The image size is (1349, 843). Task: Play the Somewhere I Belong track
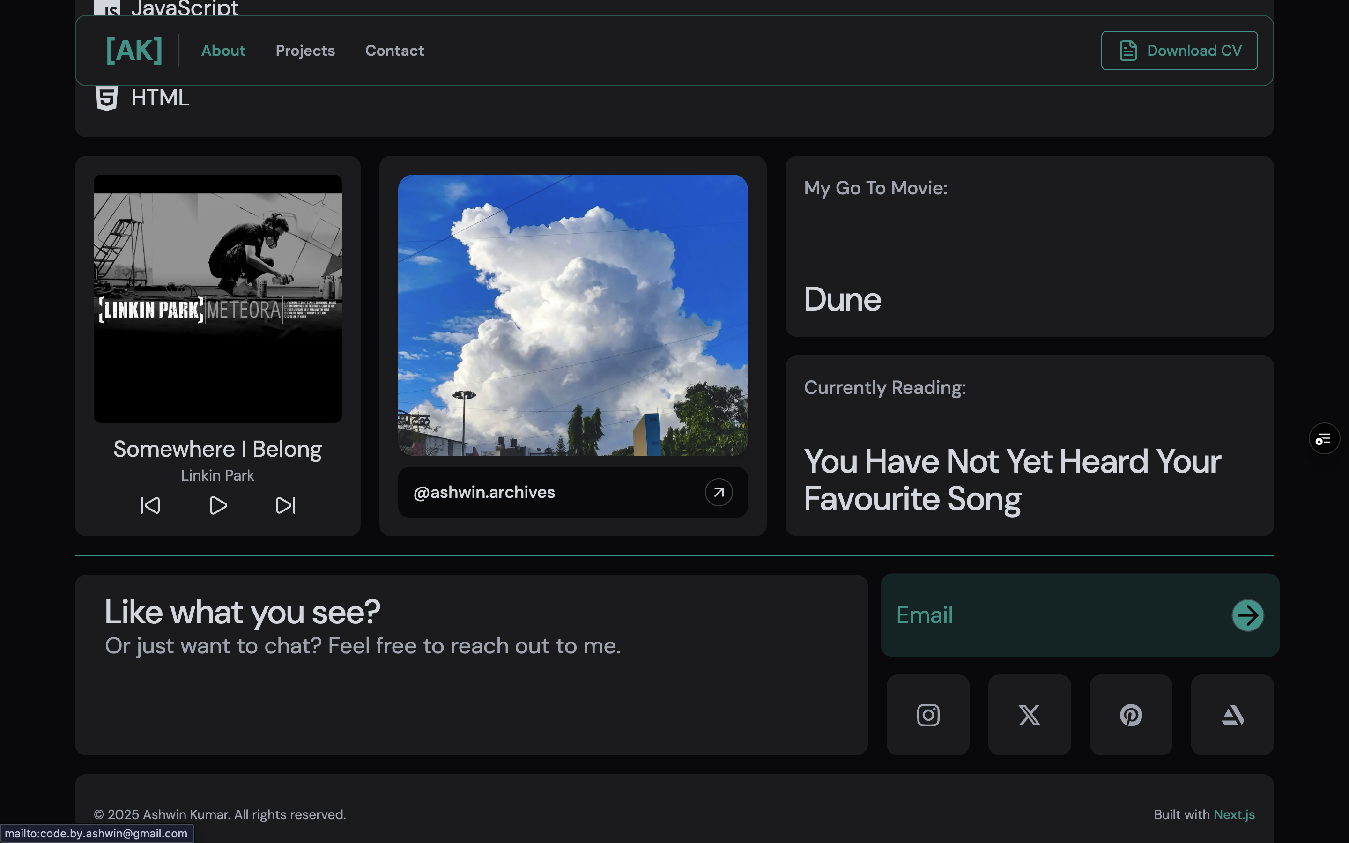pyautogui.click(x=218, y=506)
